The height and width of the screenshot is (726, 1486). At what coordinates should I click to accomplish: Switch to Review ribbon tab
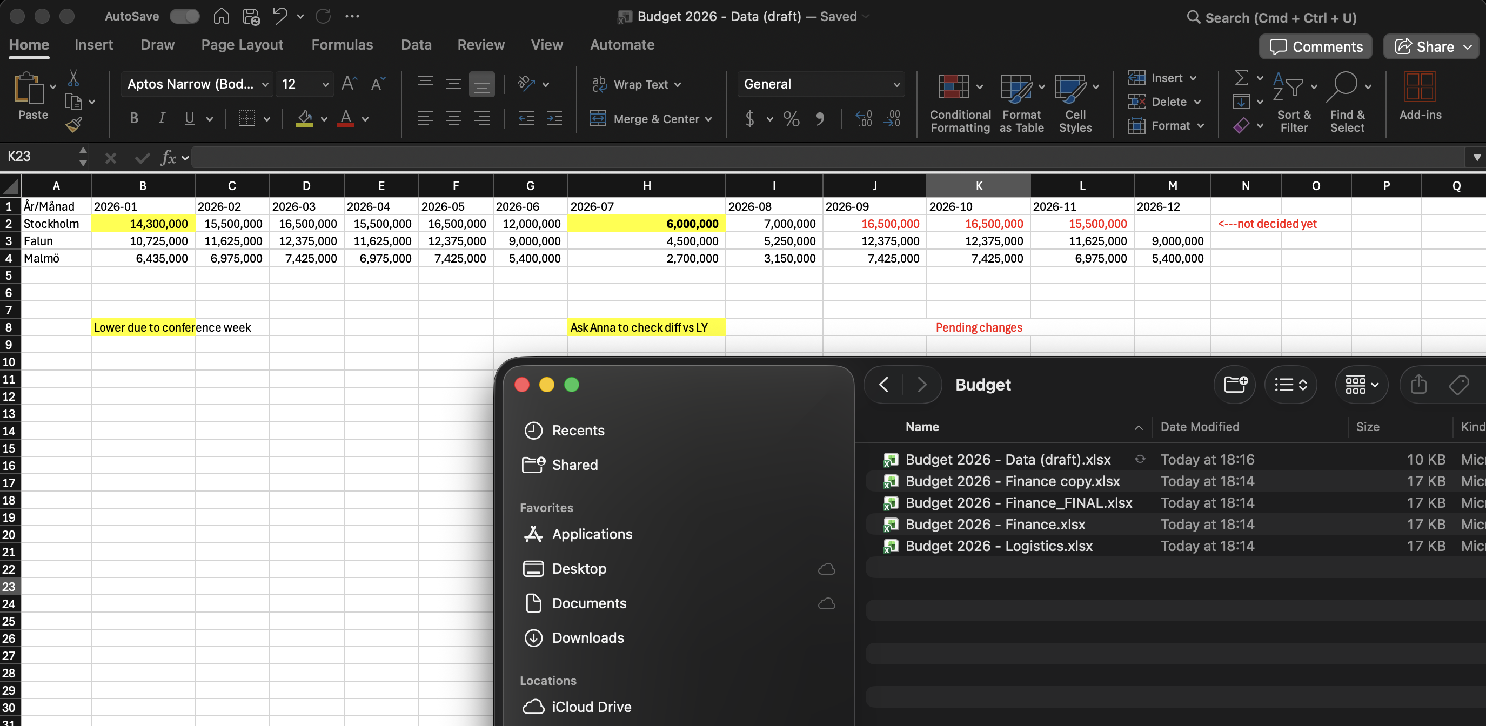tap(480, 45)
